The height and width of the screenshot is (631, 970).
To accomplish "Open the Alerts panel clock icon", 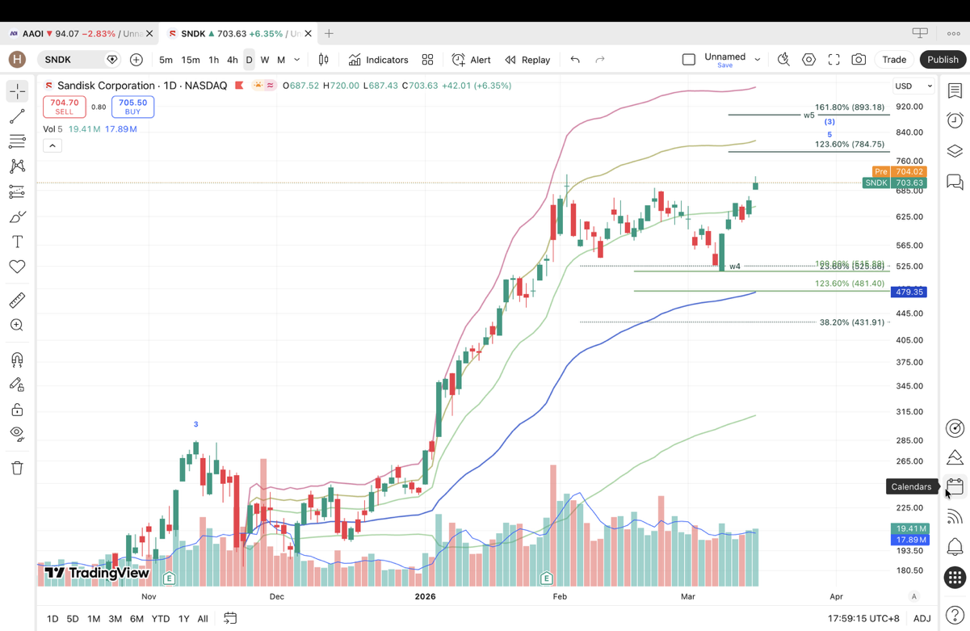I will pos(955,120).
